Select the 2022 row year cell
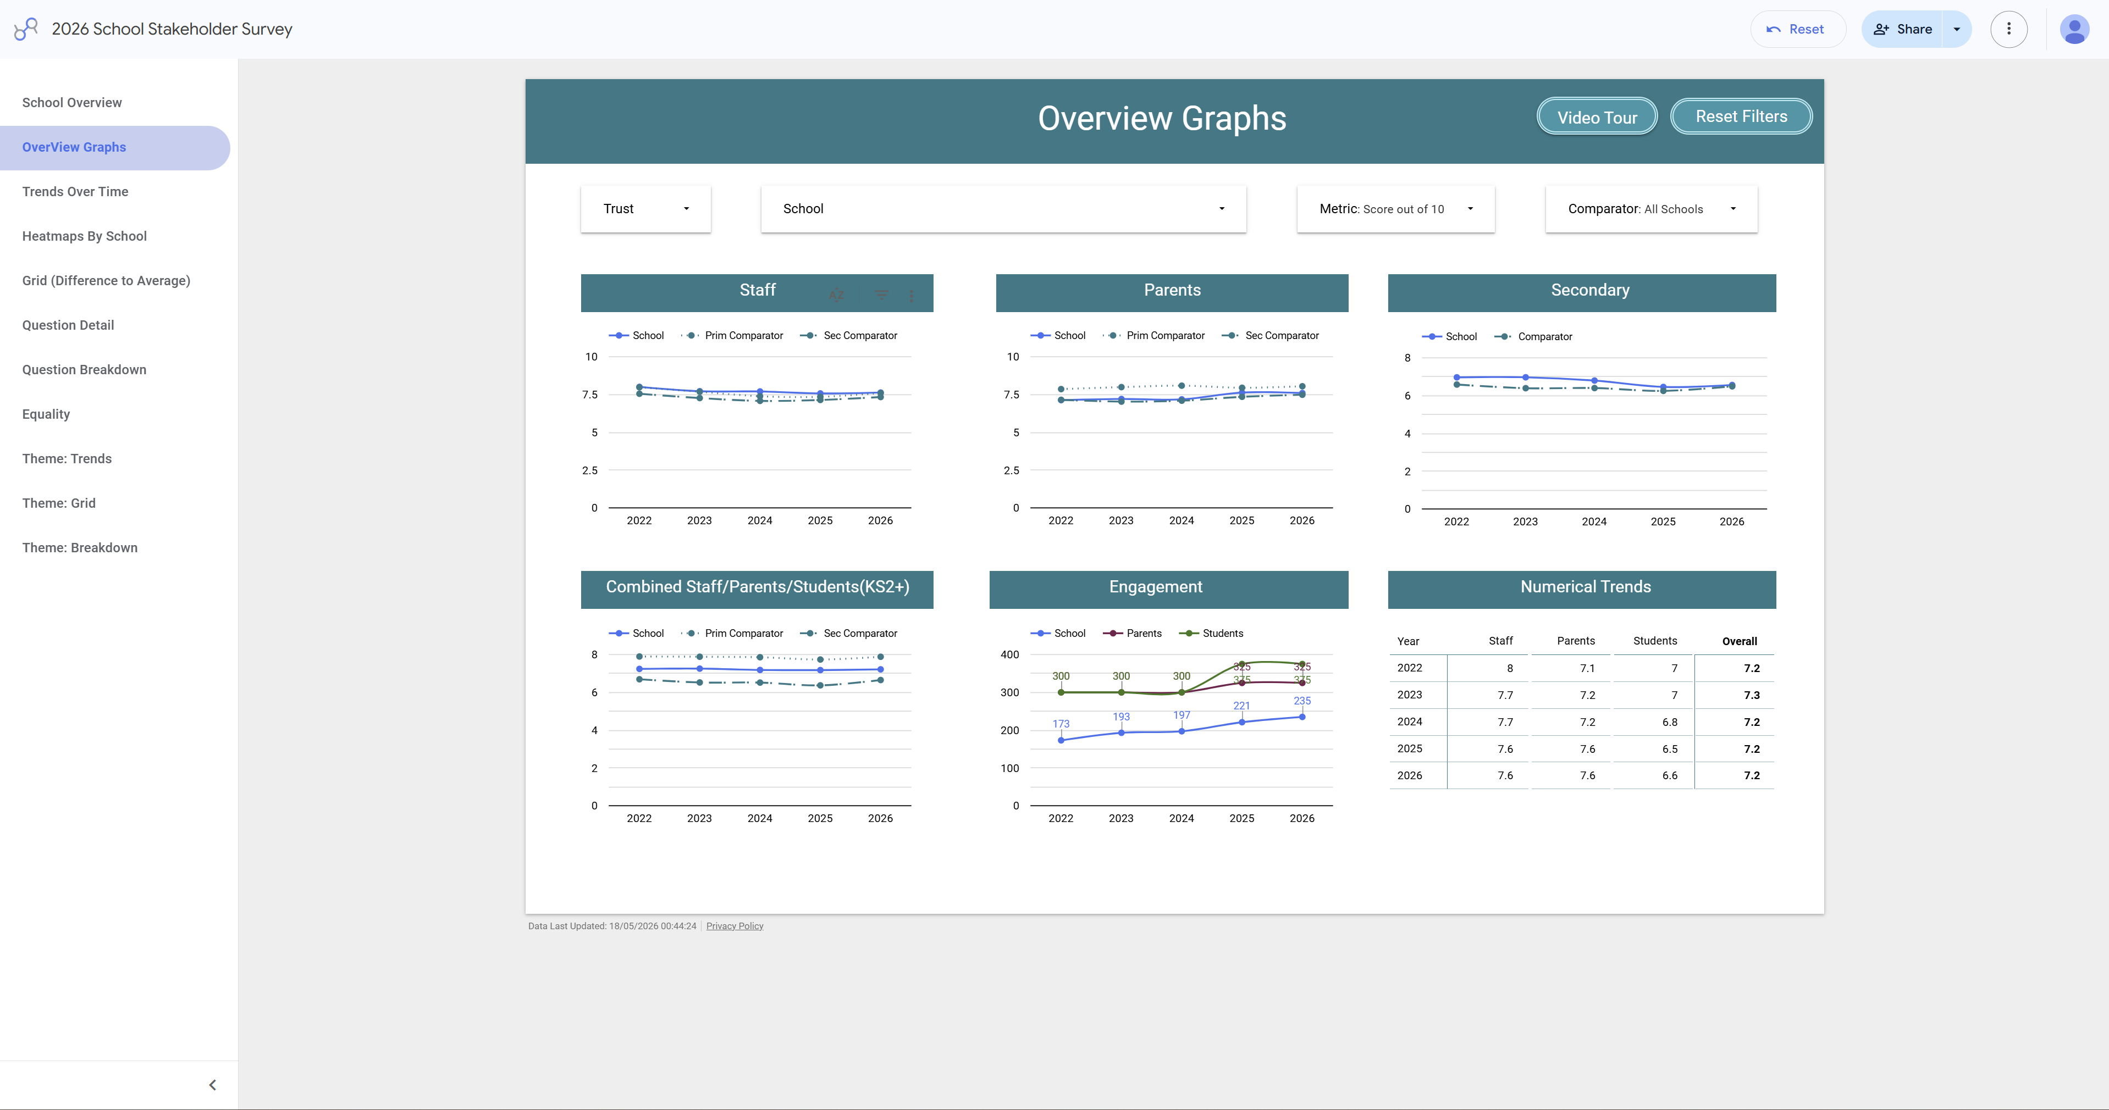This screenshot has width=2109, height=1110. click(1410, 668)
